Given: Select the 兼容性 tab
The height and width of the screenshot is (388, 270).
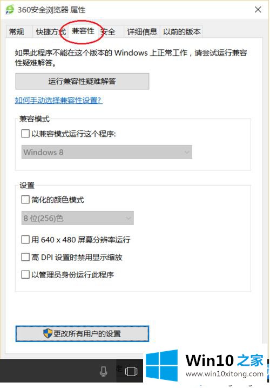Looking at the screenshot, I should point(83,31).
